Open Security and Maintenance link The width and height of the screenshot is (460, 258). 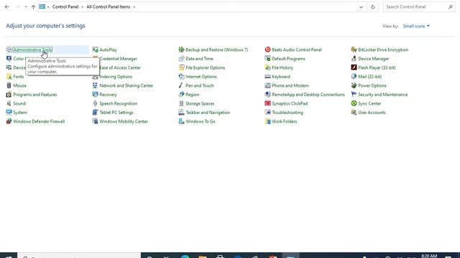(382, 95)
